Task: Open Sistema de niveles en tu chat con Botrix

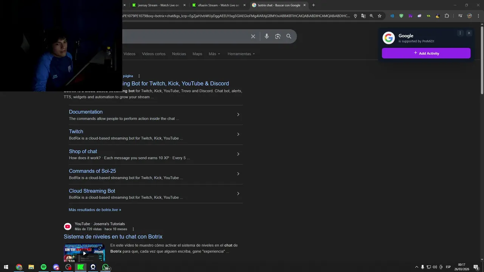Action: point(113,236)
